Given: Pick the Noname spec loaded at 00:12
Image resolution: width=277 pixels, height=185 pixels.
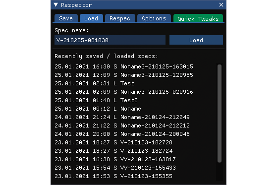Looking at the screenshot, I should [98, 109].
